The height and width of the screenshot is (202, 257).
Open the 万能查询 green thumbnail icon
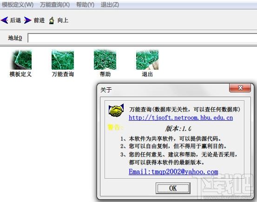click(63, 60)
